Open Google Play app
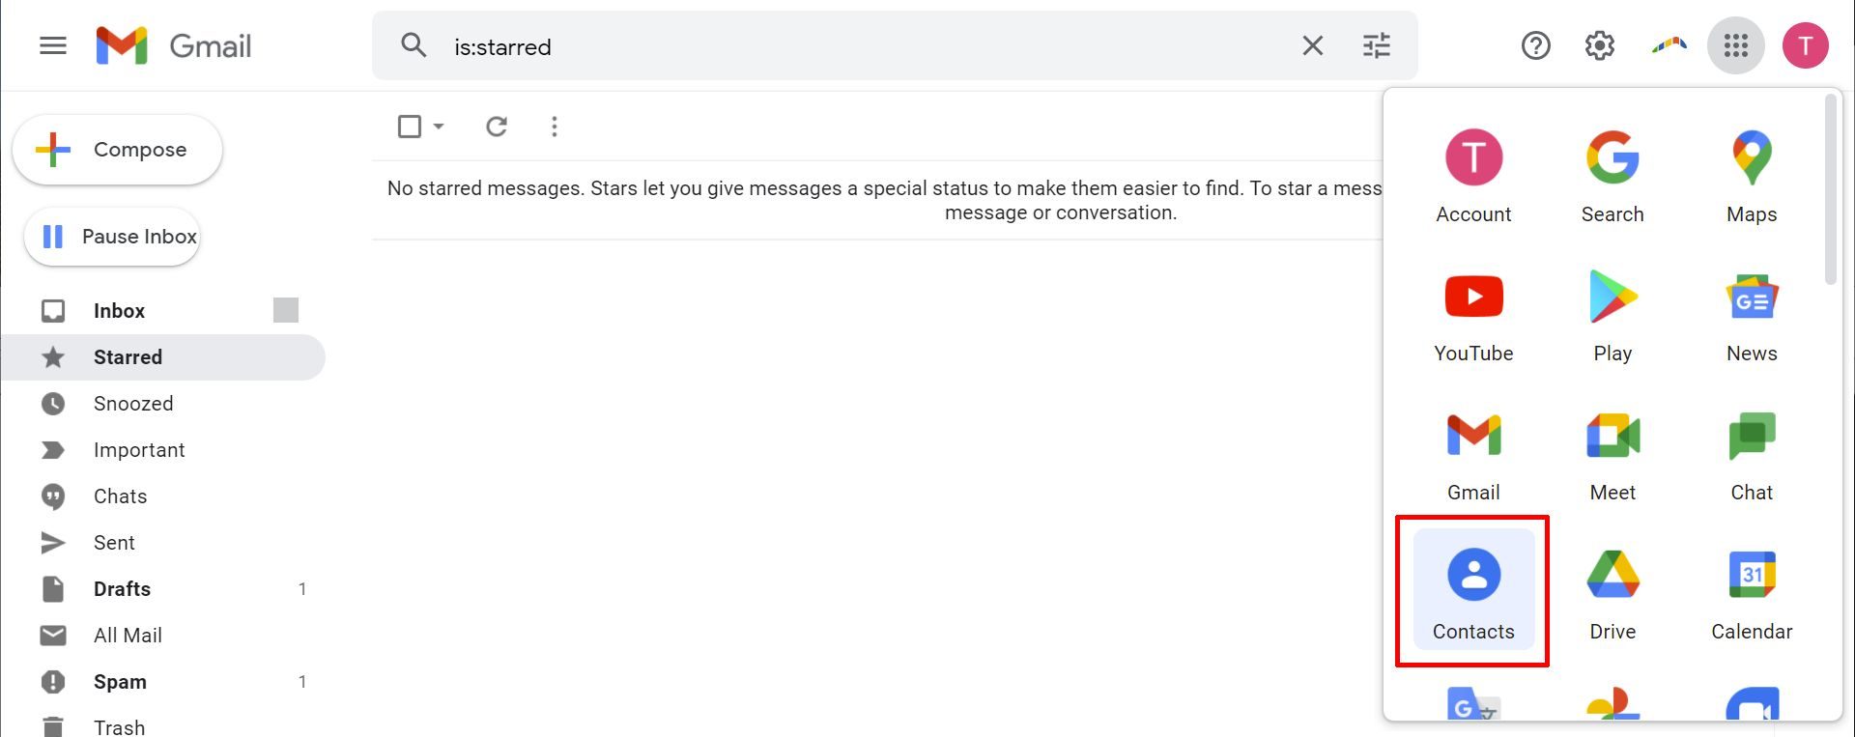The height and width of the screenshot is (737, 1855). pyautogui.click(x=1612, y=316)
